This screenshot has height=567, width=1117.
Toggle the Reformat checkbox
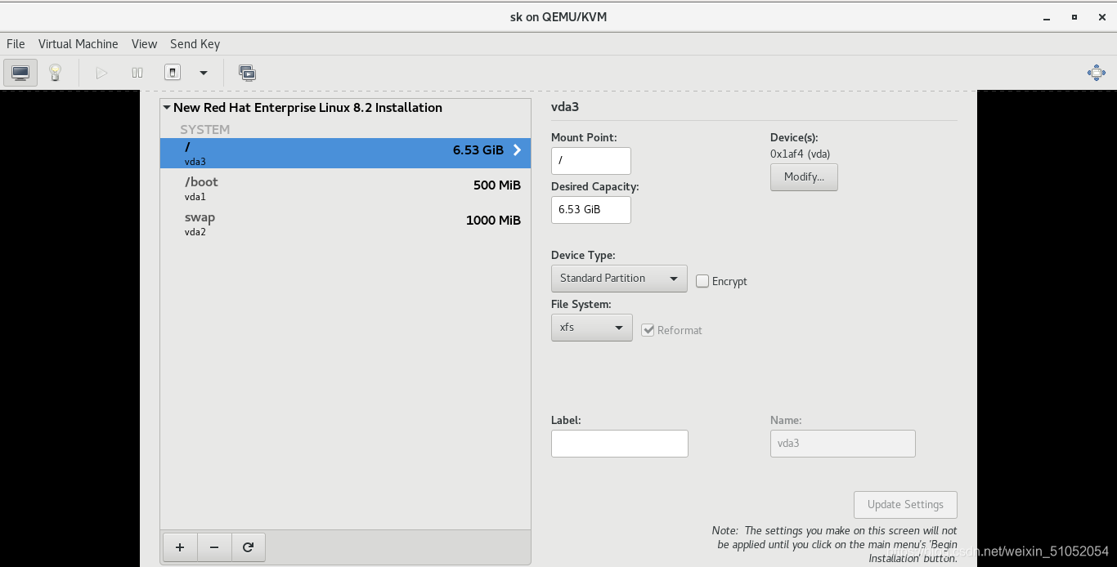(x=648, y=330)
